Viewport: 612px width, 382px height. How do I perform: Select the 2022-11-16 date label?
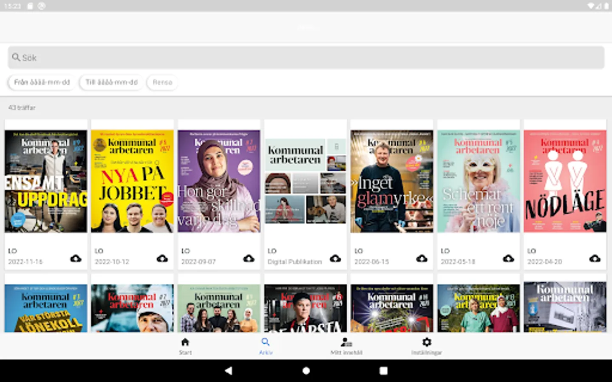[25, 262]
